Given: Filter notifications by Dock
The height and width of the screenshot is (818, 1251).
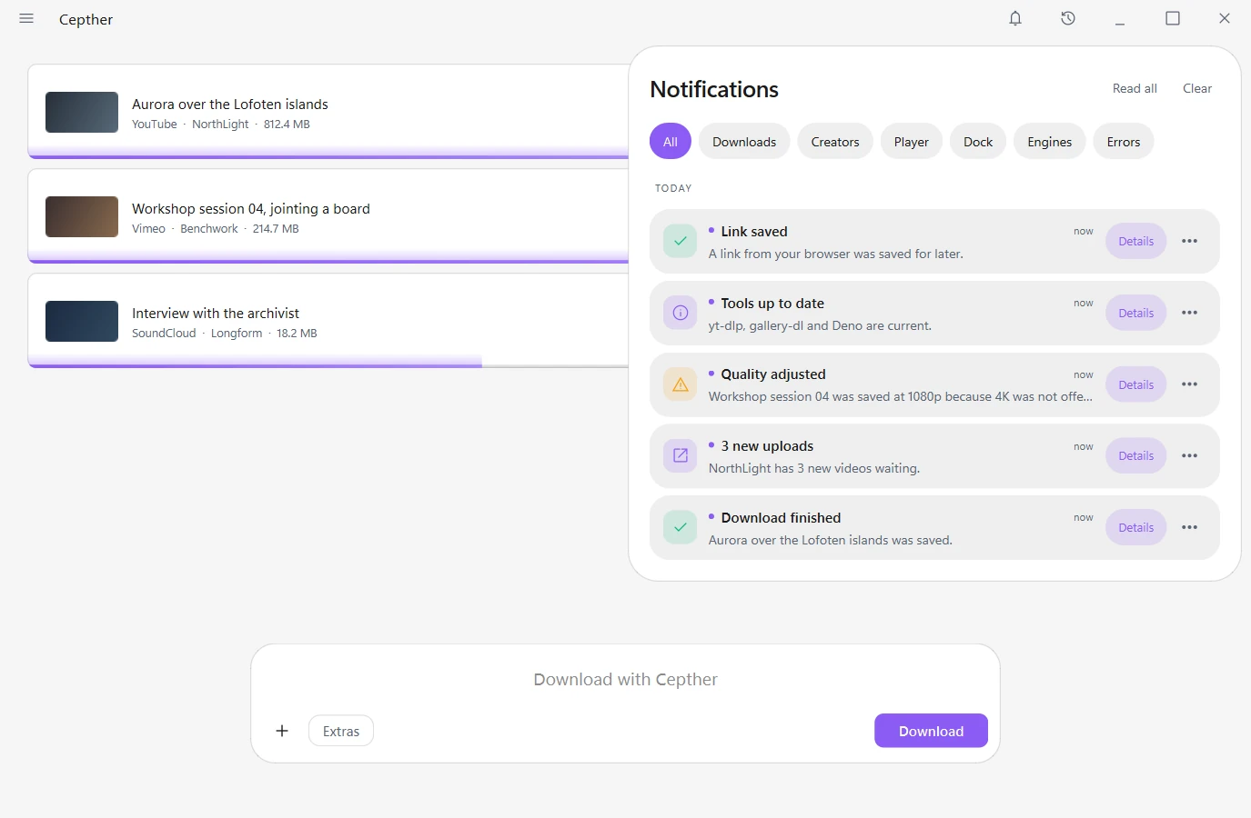Looking at the screenshot, I should 978,142.
